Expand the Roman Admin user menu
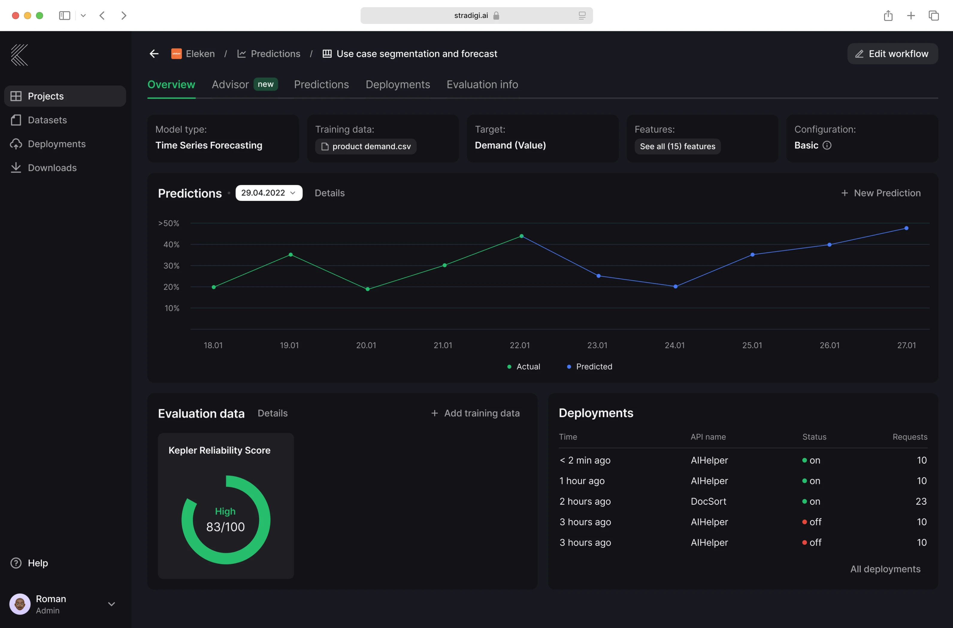This screenshot has width=953, height=628. pos(111,604)
